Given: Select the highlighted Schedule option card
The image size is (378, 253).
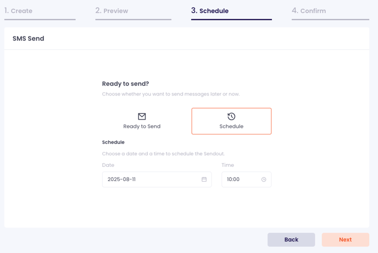Looking at the screenshot, I should click(x=231, y=121).
